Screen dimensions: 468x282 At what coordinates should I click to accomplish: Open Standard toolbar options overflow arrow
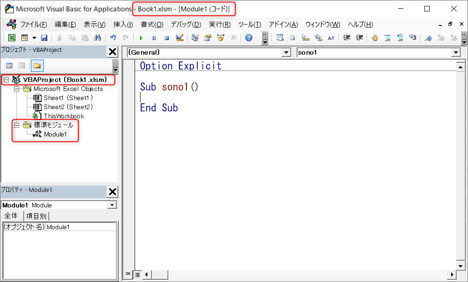(x=265, y=38)
